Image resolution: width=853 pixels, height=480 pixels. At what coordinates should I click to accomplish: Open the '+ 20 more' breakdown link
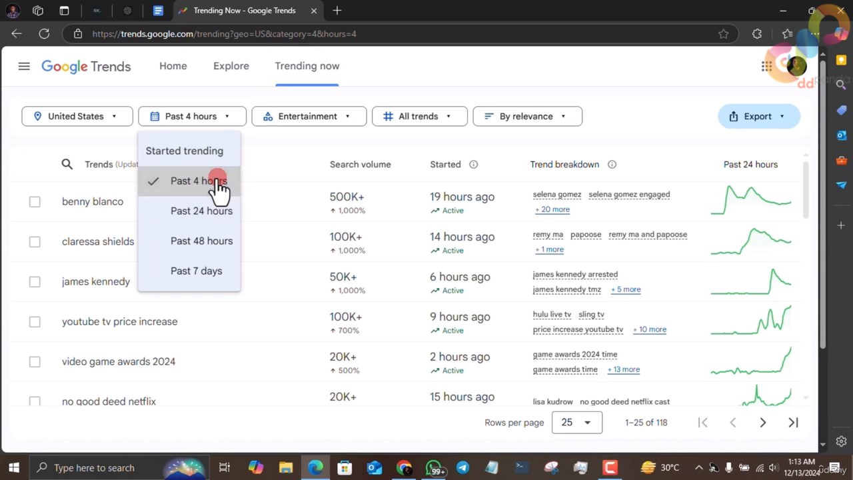point(552,209)
